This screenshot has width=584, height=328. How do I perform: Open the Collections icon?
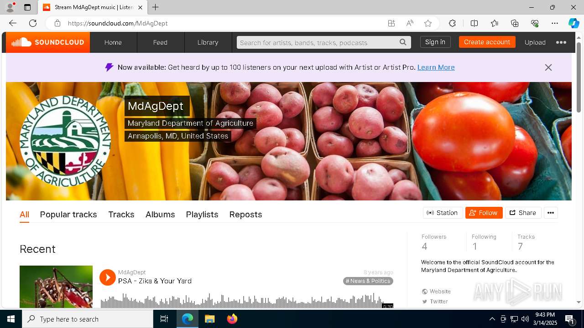[x=515, y=23]
